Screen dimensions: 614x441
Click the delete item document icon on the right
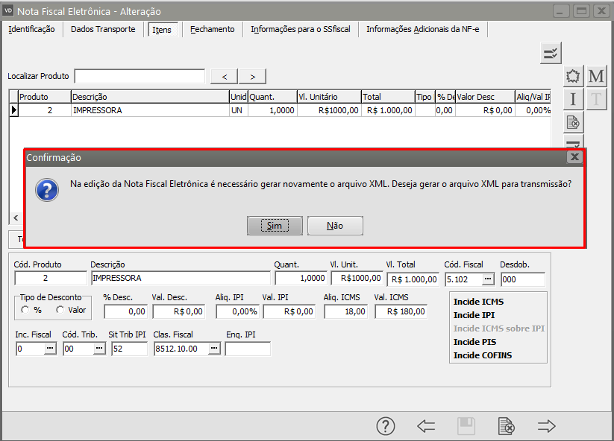click(x=573, y=121)
